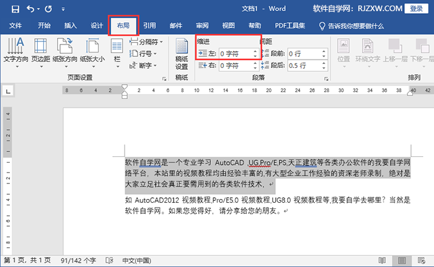Open Customize Quick Access Toolbar dropdown

click(x=63, y=9)
